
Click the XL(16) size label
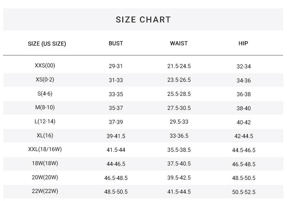point(45,135)
